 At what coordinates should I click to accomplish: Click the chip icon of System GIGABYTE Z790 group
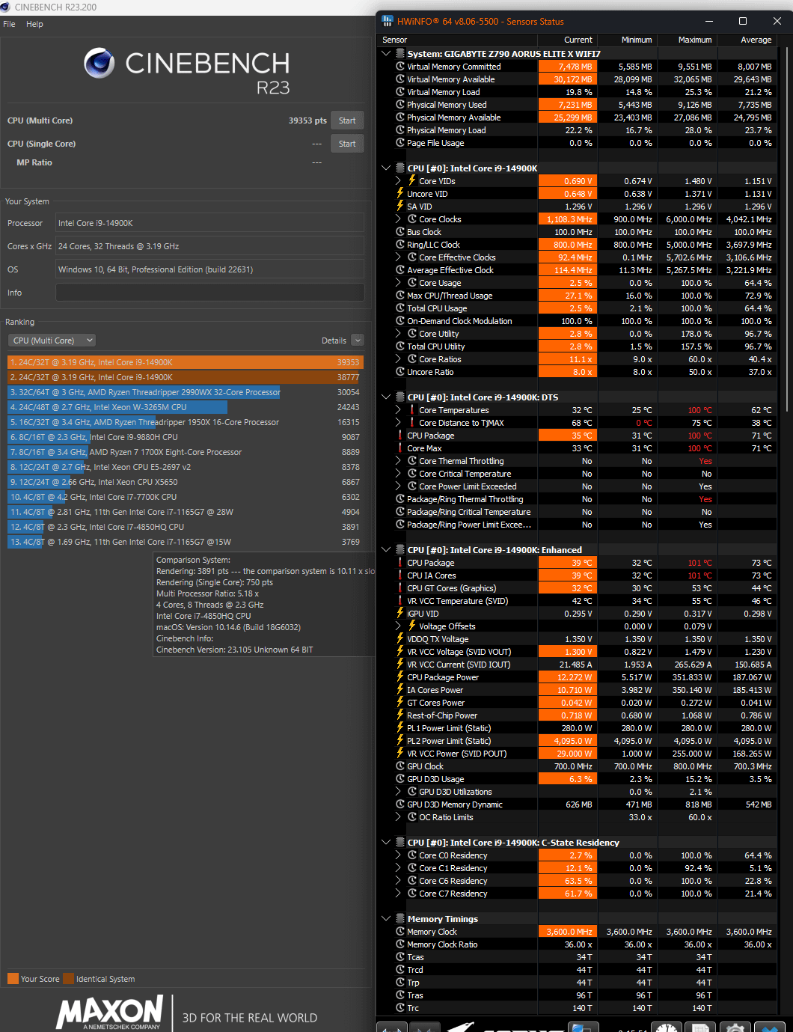coord(400,54)
